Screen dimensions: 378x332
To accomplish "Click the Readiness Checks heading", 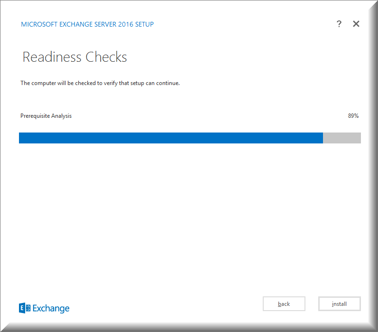I will tap(75, 57).
